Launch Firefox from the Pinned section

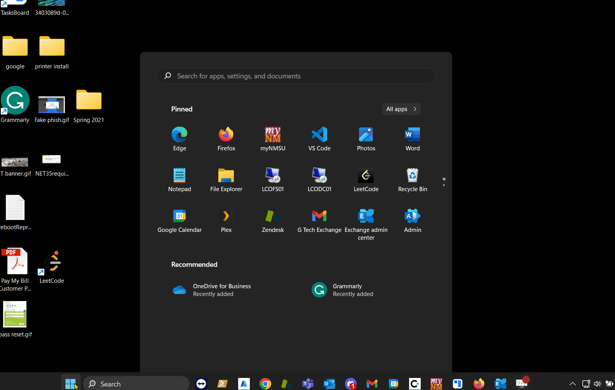(x=226, y=139)
